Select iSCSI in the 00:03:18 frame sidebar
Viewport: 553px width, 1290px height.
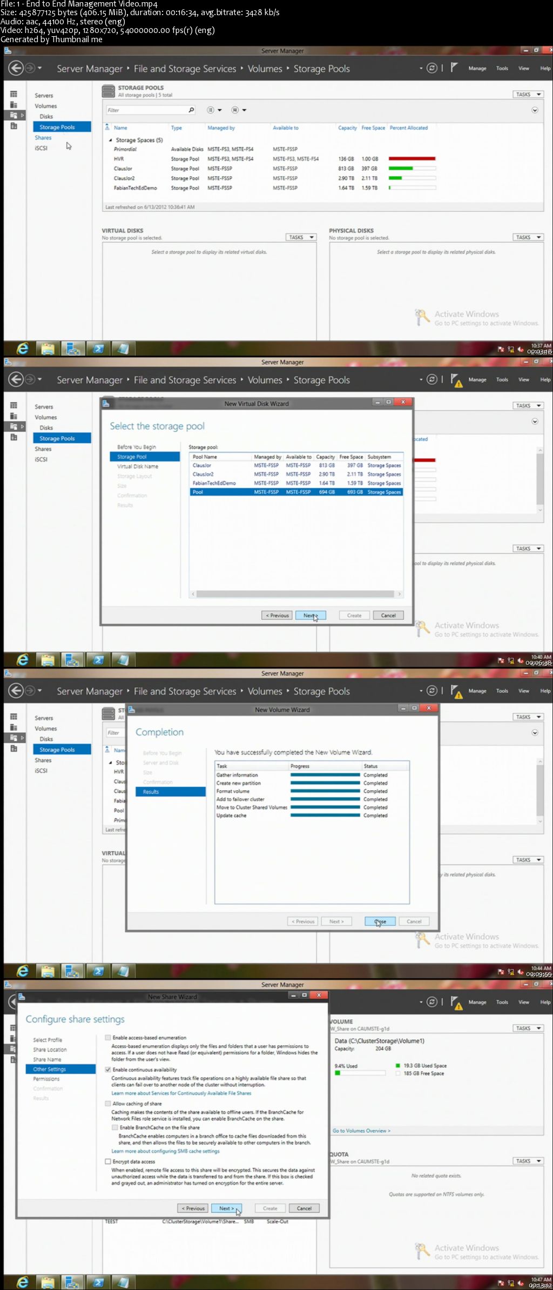[41, 148]
